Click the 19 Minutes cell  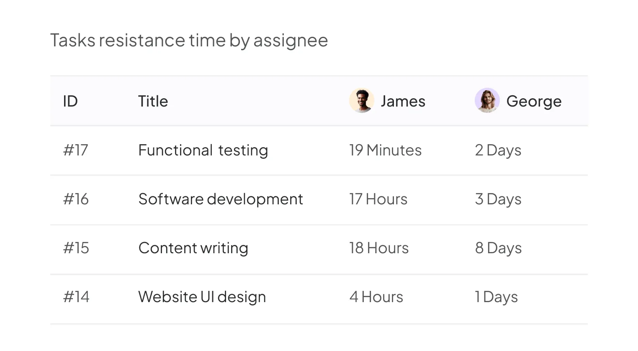coord(385,150)
